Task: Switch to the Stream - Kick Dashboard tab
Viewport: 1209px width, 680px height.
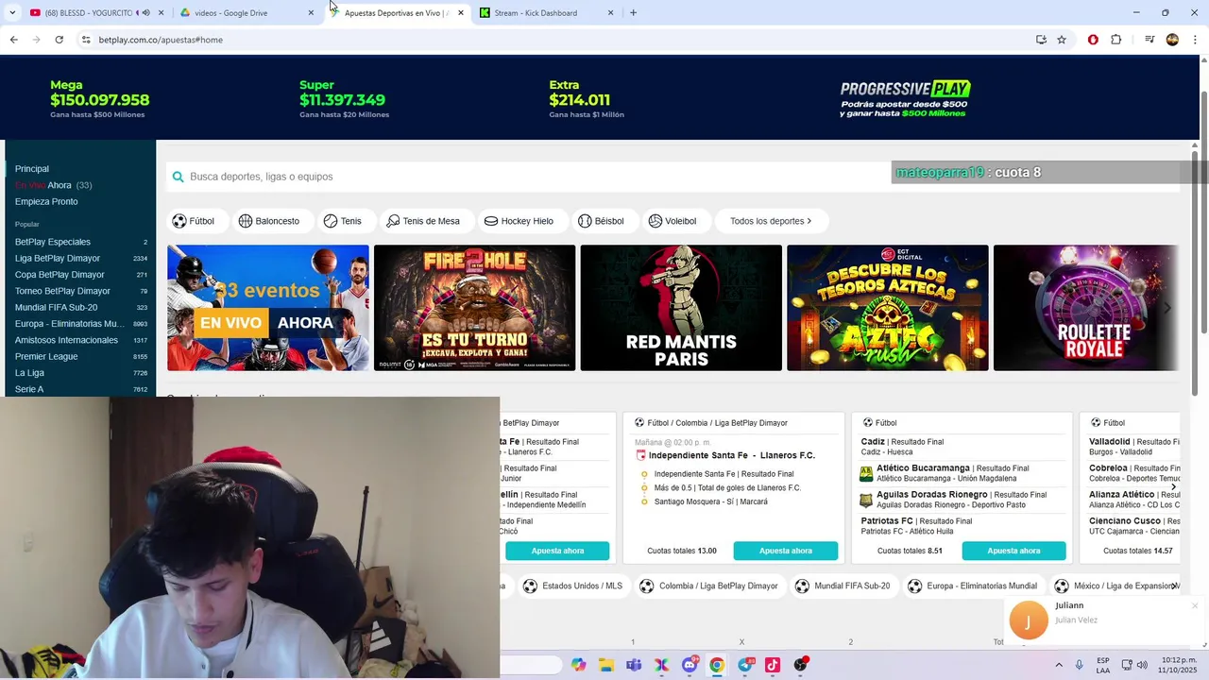Action: (546, 12)
